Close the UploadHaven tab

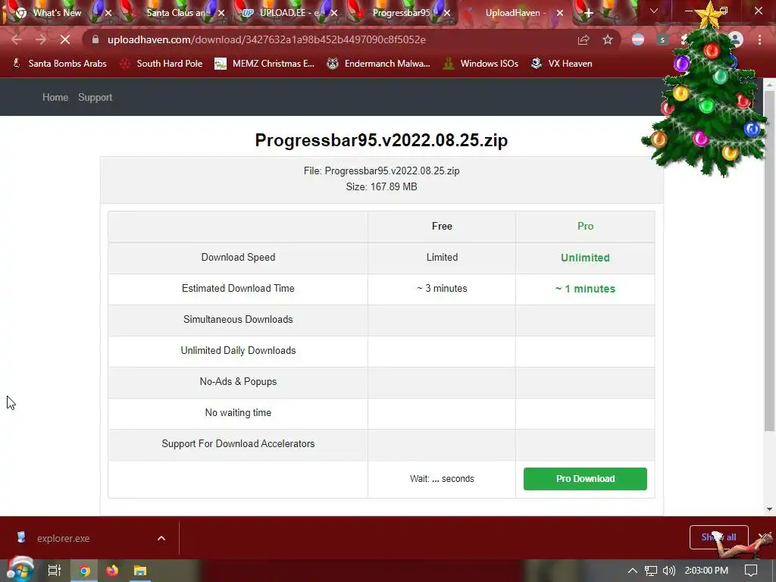(560, 13)
